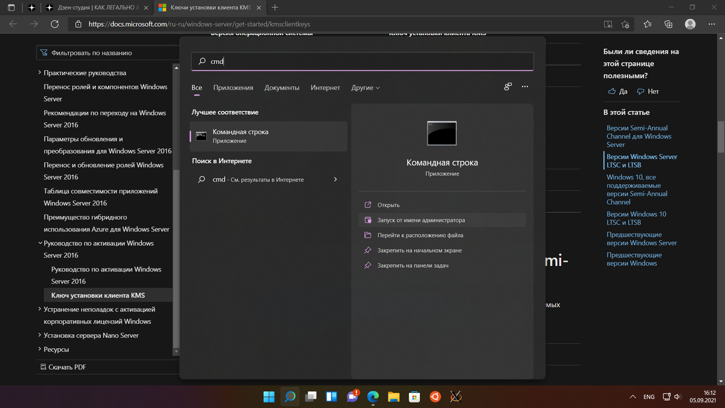The width and height of the screenshot is (725, 408).
Task: Expand the Другие filter dropdown
Action: [x=366, y=88]
